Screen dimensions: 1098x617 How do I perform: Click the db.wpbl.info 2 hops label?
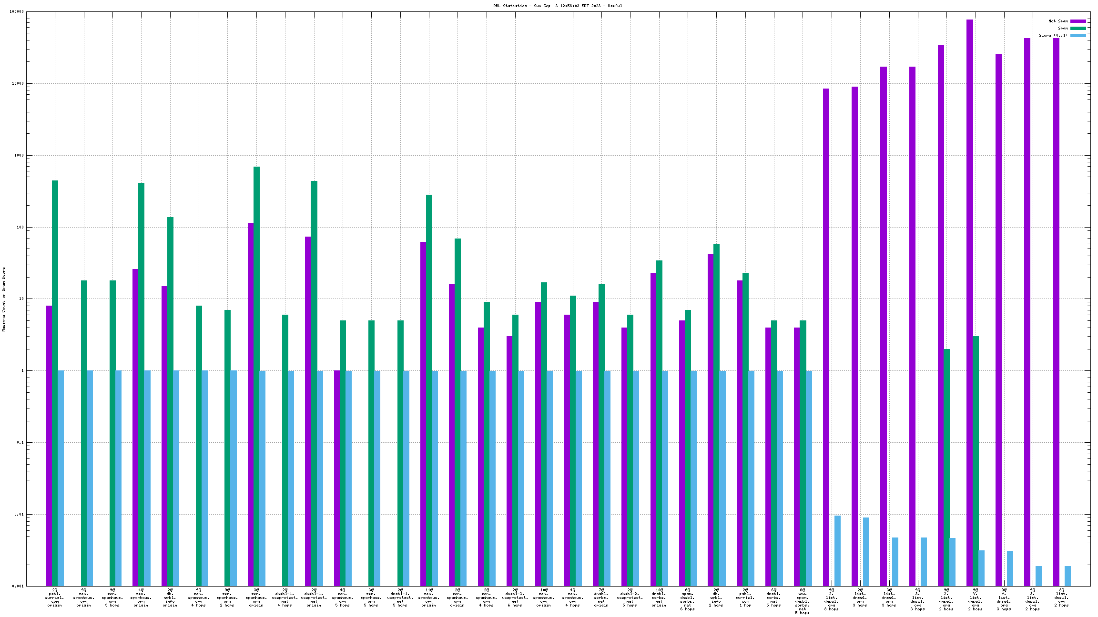point(716,597)
